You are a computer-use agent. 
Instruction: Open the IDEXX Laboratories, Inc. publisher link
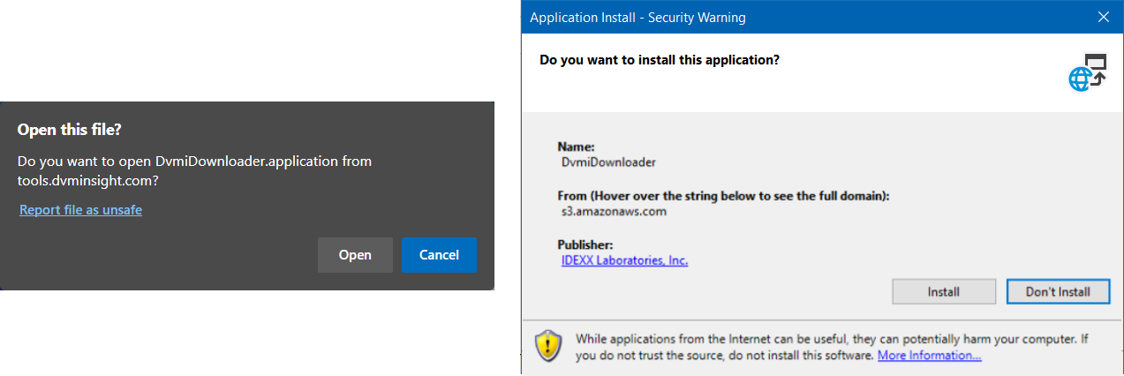624,260
